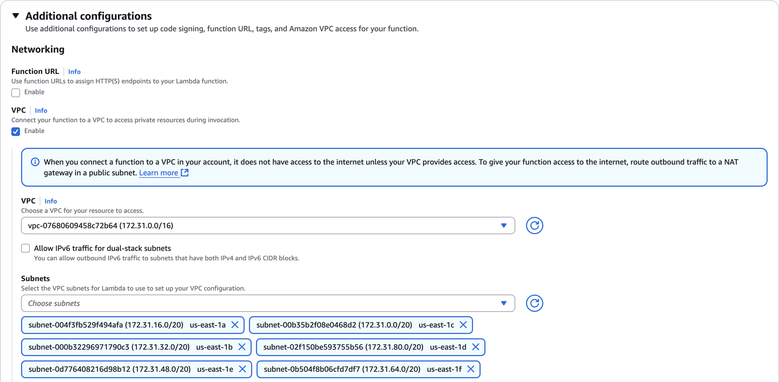Click refresh icon next to VPC dropdown
The width and height of the screenshot is (779, 382).
pyautogui.click(x=534, y=226)
